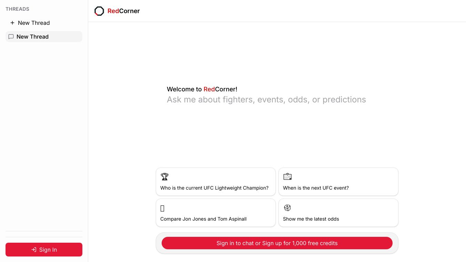Click the THREADS section heading
The image size is (466, 262).
[x=17, y=9]
